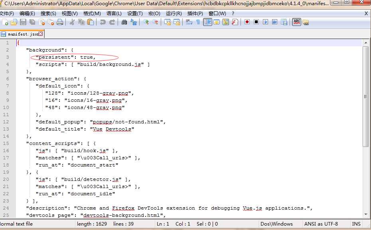This screenshot has height=230, width=371.
Task: Open the 语言(L) language menu
Action: pyautogui.click(x=114, y=13)
